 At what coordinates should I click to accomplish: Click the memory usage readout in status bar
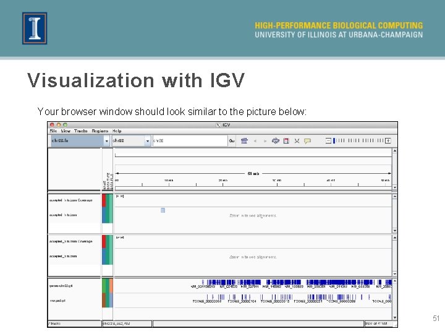tap(376, 323)
